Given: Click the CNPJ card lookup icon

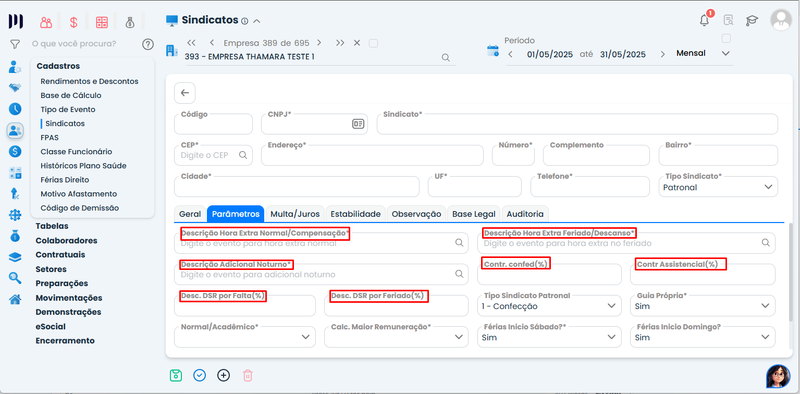Looking at the screenshot, I should click(x=358, y=124).
